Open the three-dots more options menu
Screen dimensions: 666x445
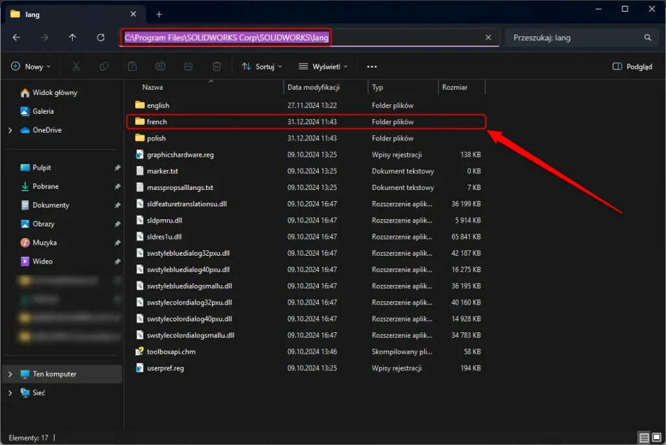[x=371, y=66]
